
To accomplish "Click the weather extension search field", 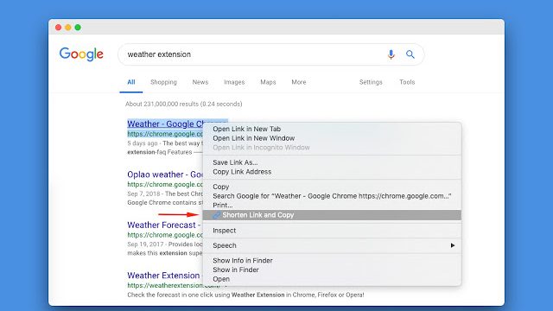I will click(270, 54).
